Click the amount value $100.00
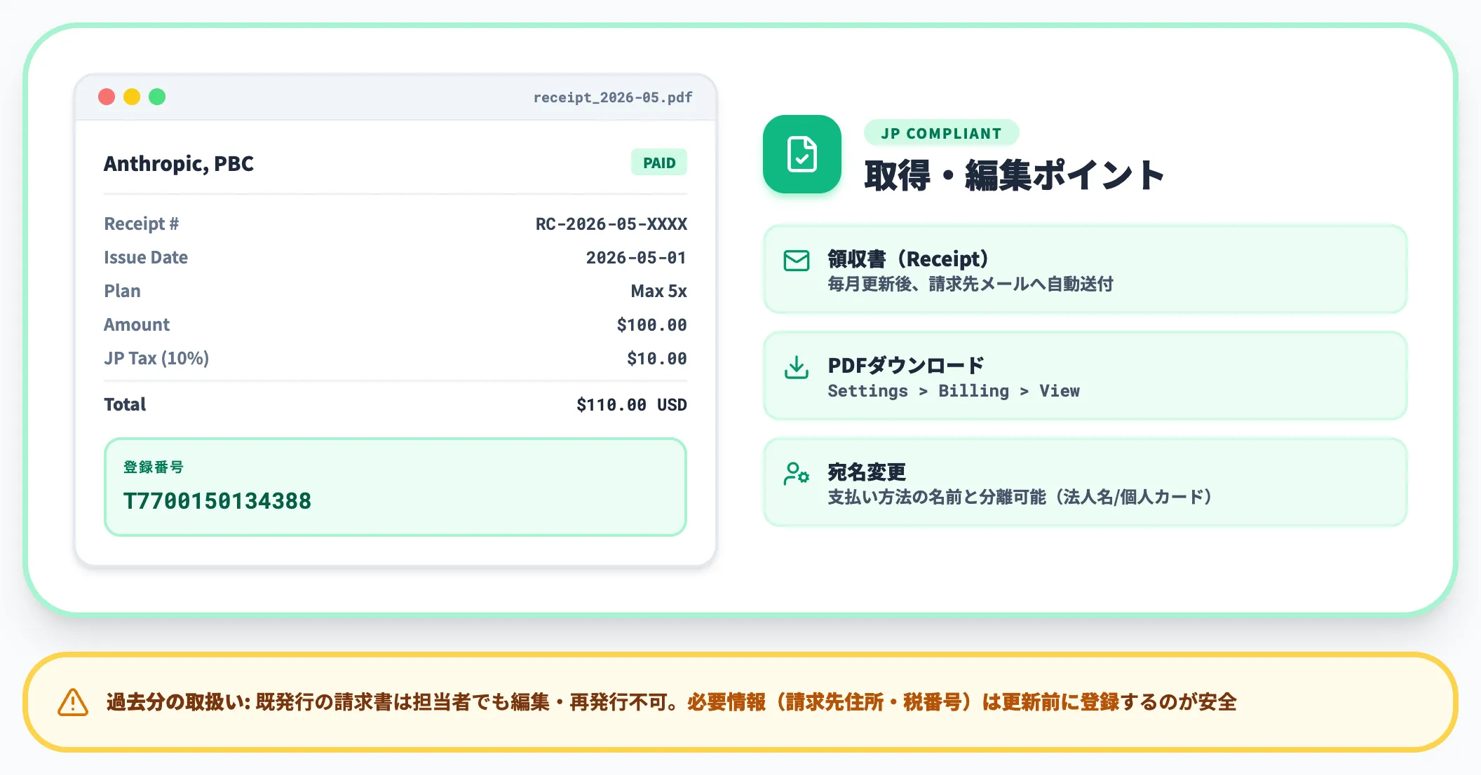1481x775 pixels. coord(652,325)
